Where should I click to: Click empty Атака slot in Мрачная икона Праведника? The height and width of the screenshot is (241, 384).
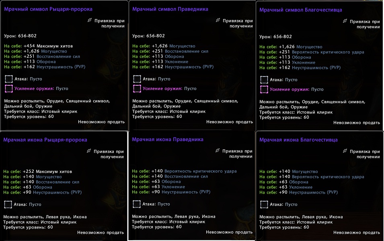point(137,204)
